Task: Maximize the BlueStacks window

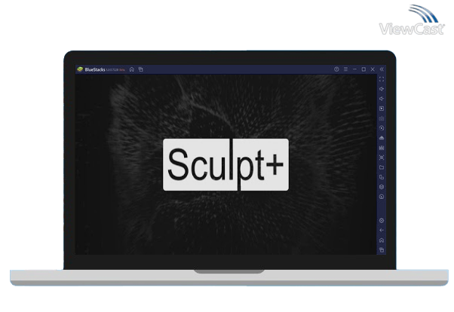Action: [364, 69]
